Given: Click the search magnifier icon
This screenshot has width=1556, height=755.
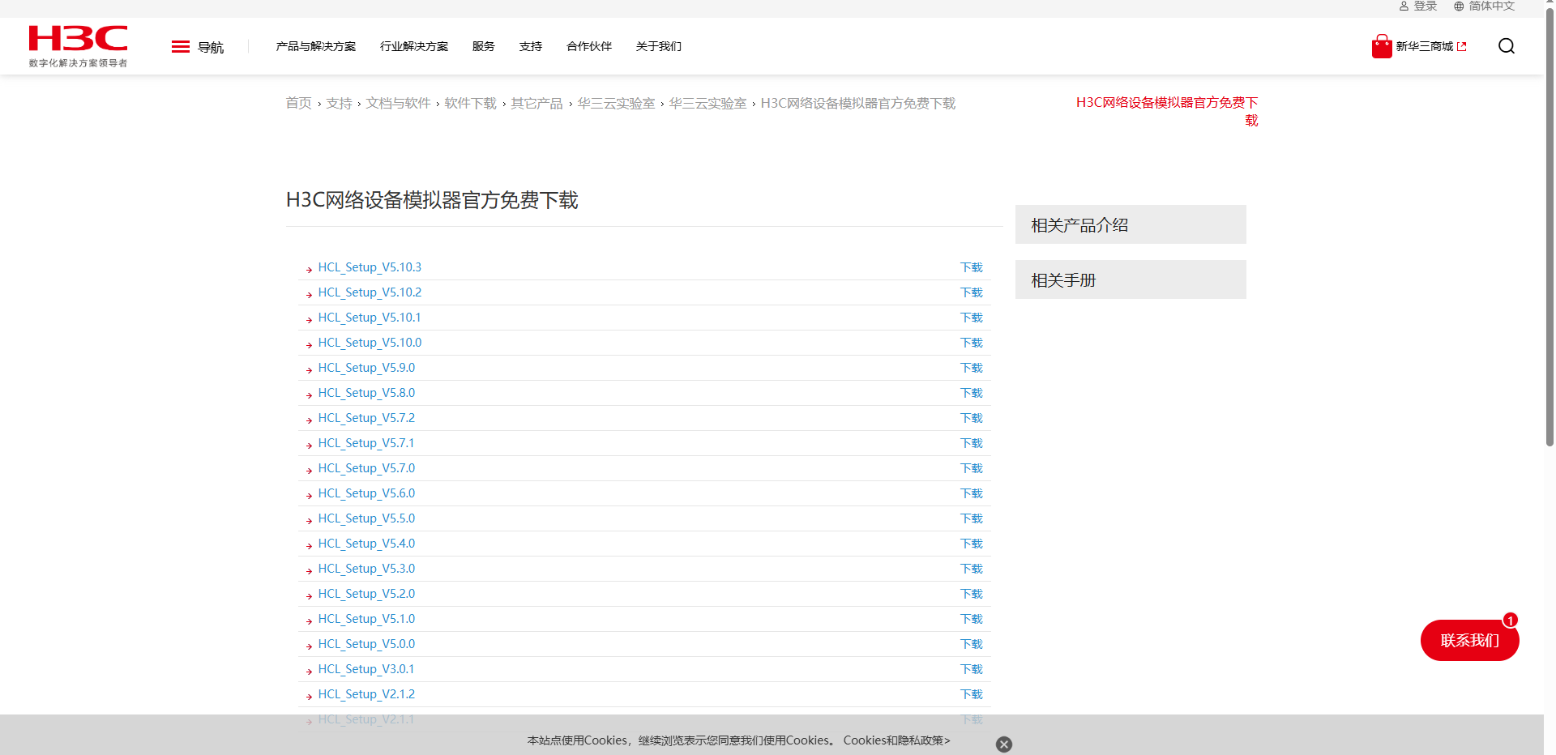Looking at the screenshot, I should [1506, 46].
